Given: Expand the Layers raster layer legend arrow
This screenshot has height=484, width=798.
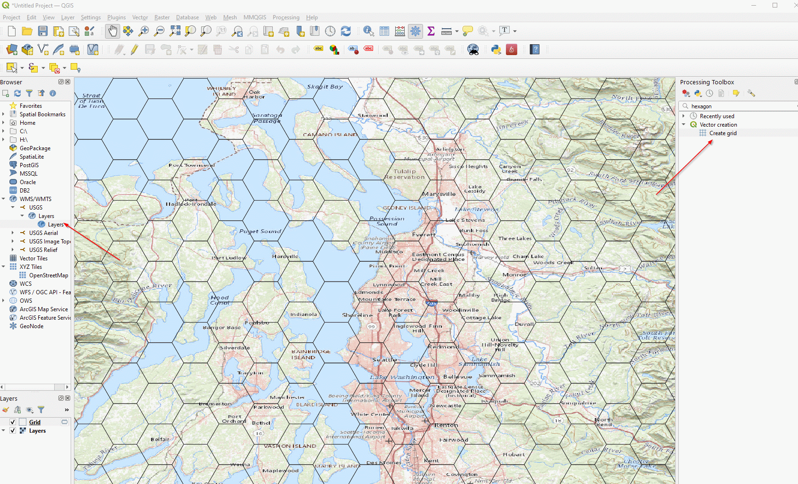Looking at the screenshot, I should point(4,431).
